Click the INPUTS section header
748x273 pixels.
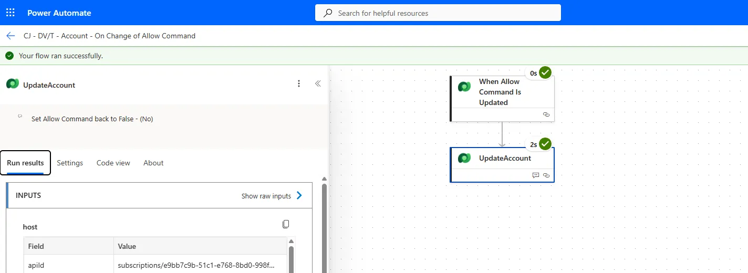click(159, 195)
